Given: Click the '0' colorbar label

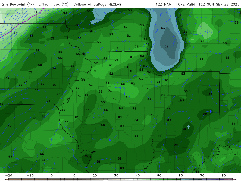Looking at the screenshot, I should (52, 176).
